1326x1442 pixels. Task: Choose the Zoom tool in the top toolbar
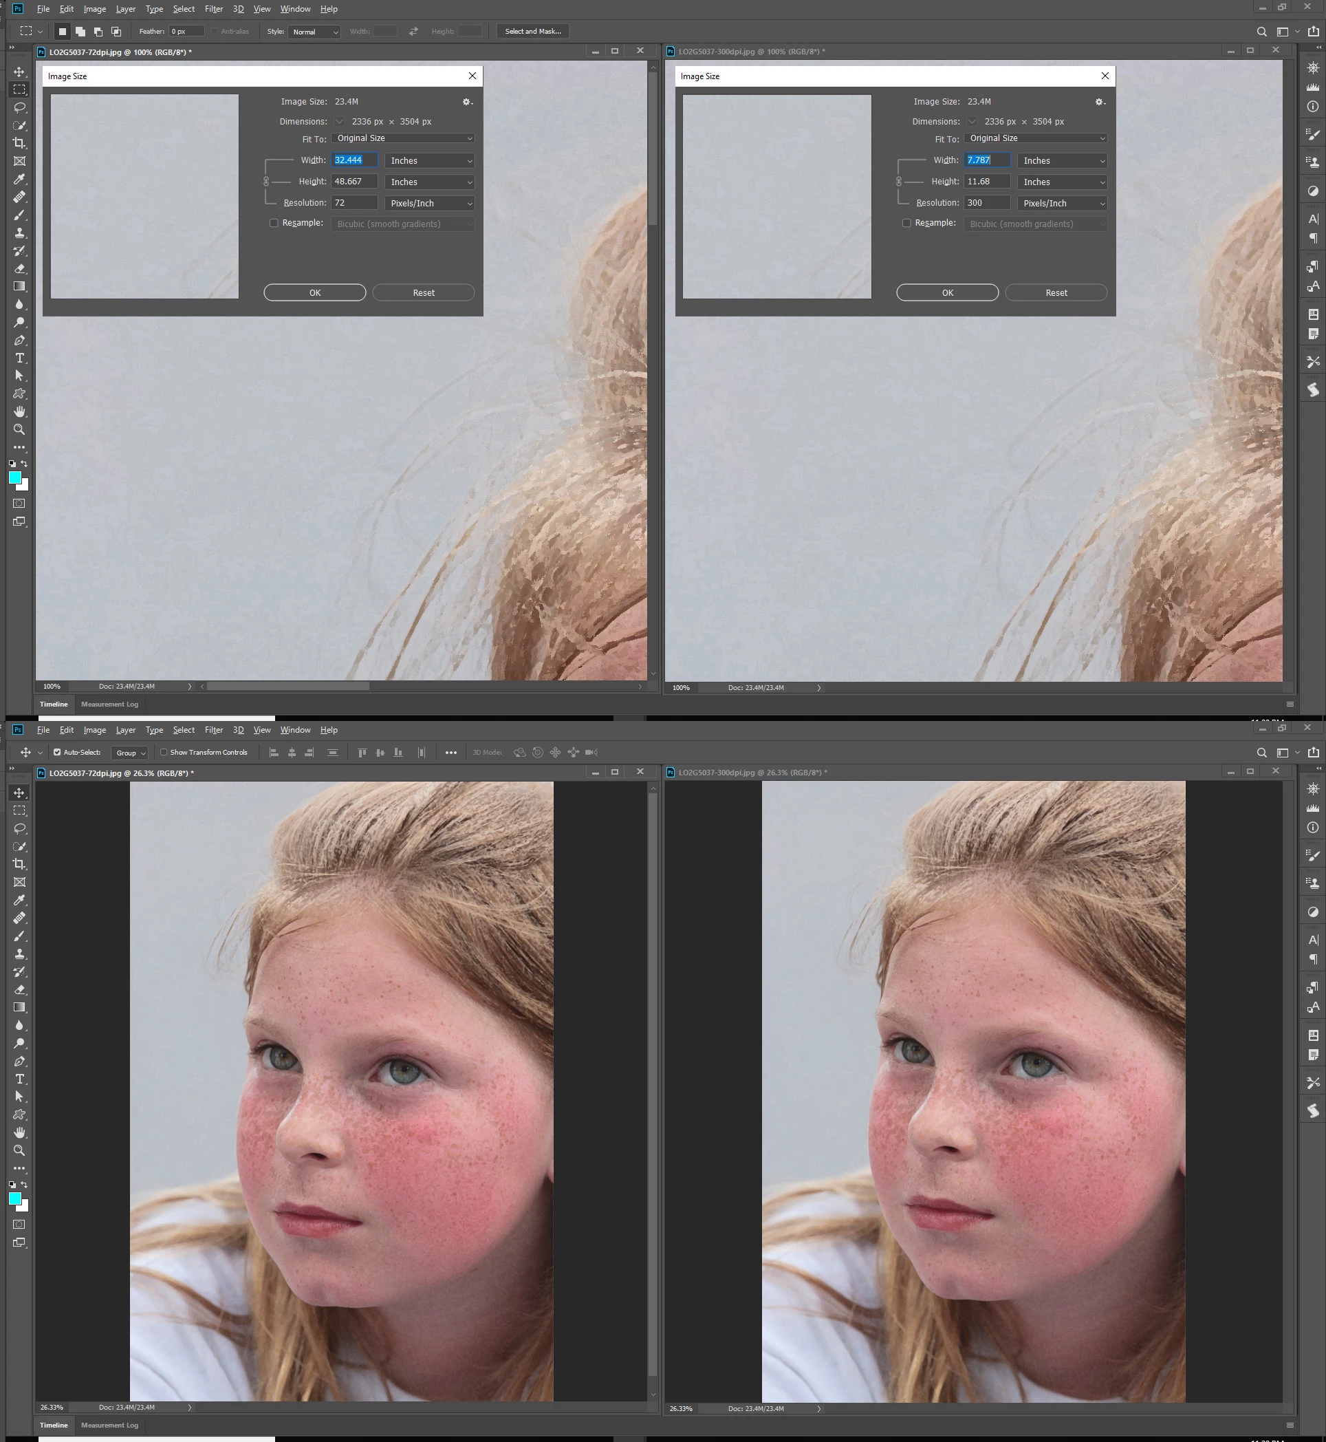[19, 429]
